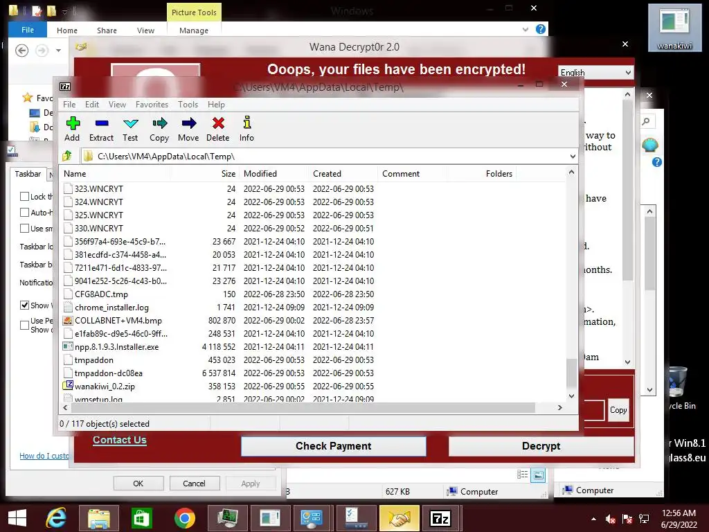The height and width of the screenshot is (532, 709).
Task: Click the muted volume tray icon
Action: point(611,520)
